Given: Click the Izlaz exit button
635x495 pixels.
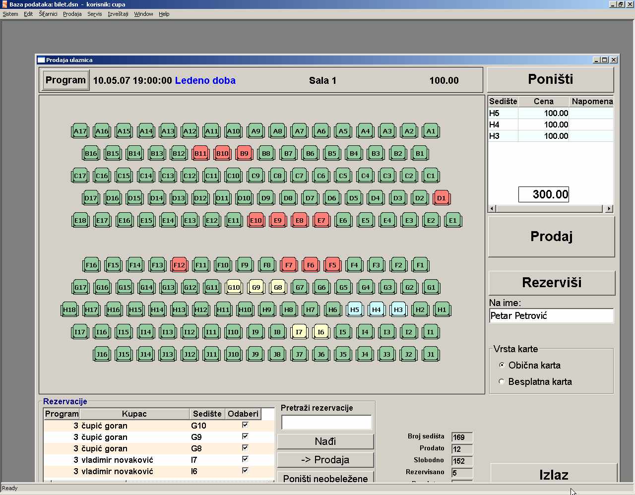Looking at the screenshot, I should tap(554, 474).
